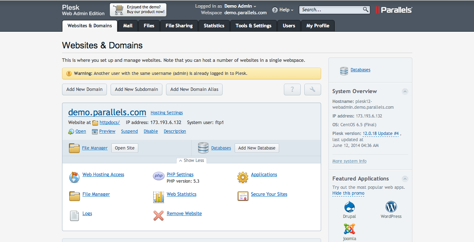Image resolution: width=474 pixels, height=242 pixels.
Task: Collapse the Featured Applications panel
Action: click(405, 179)
